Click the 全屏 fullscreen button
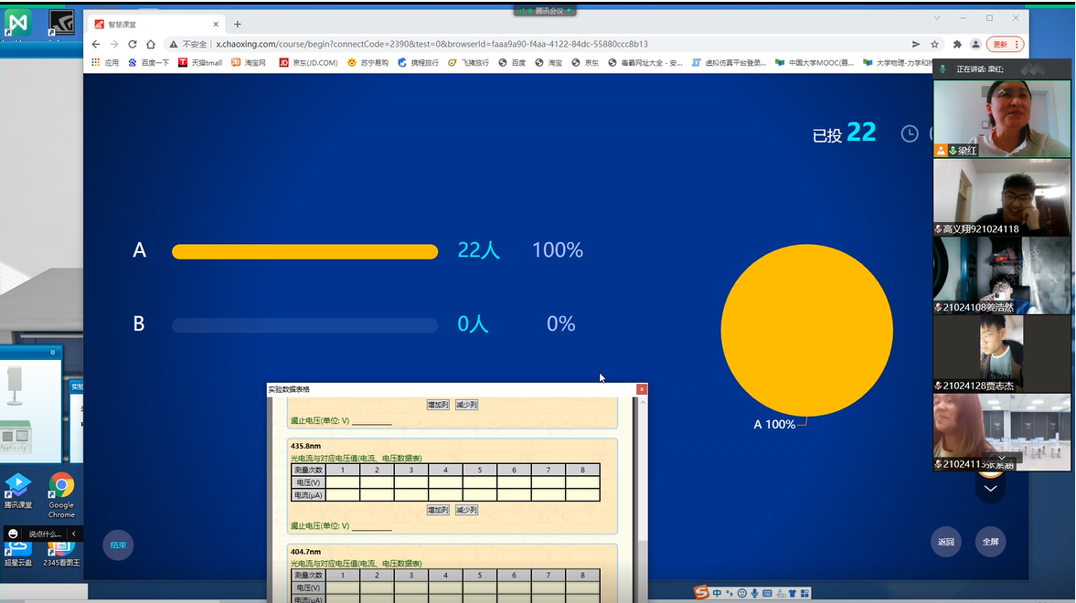 pyautogui.click(x=990, y=542)
